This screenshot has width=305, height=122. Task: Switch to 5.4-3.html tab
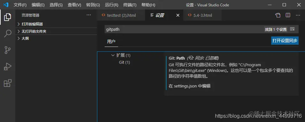pos(203,15)
